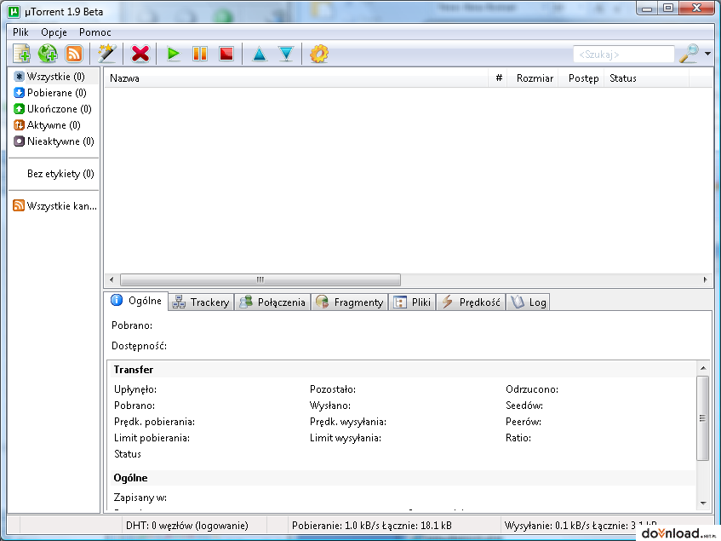721x541 pixels.
Task: Click the Add Torrent toolbar icon
Action: pos(21,54)
